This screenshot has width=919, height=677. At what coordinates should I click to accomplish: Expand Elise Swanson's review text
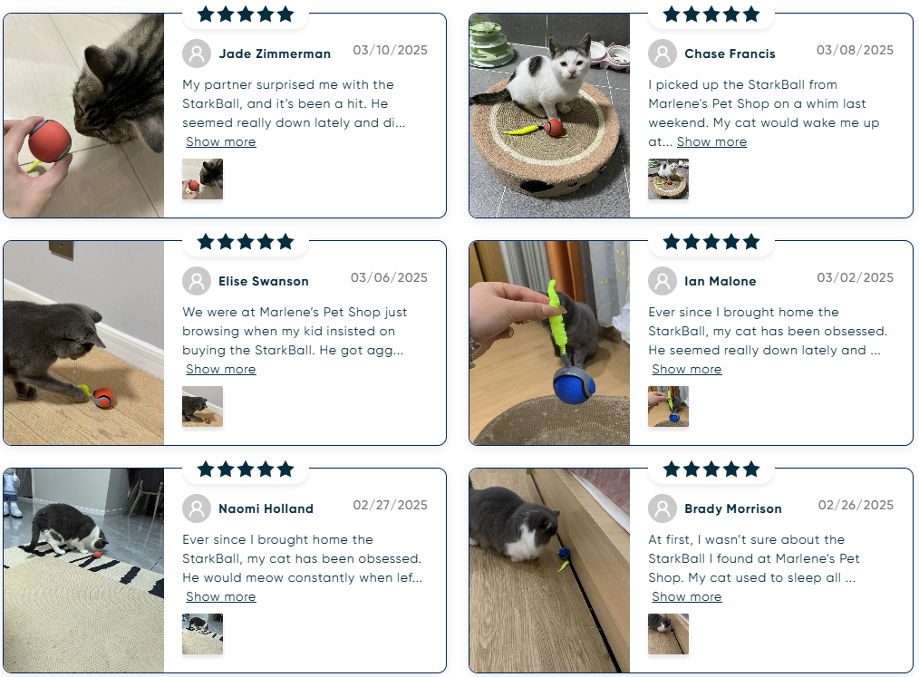coord(221,369)
